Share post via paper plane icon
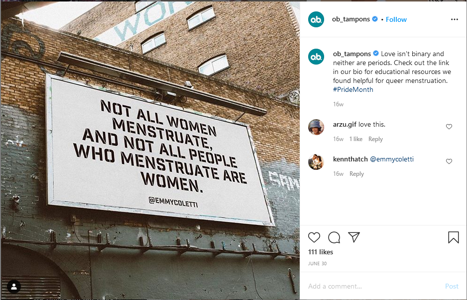 point(354,237)
